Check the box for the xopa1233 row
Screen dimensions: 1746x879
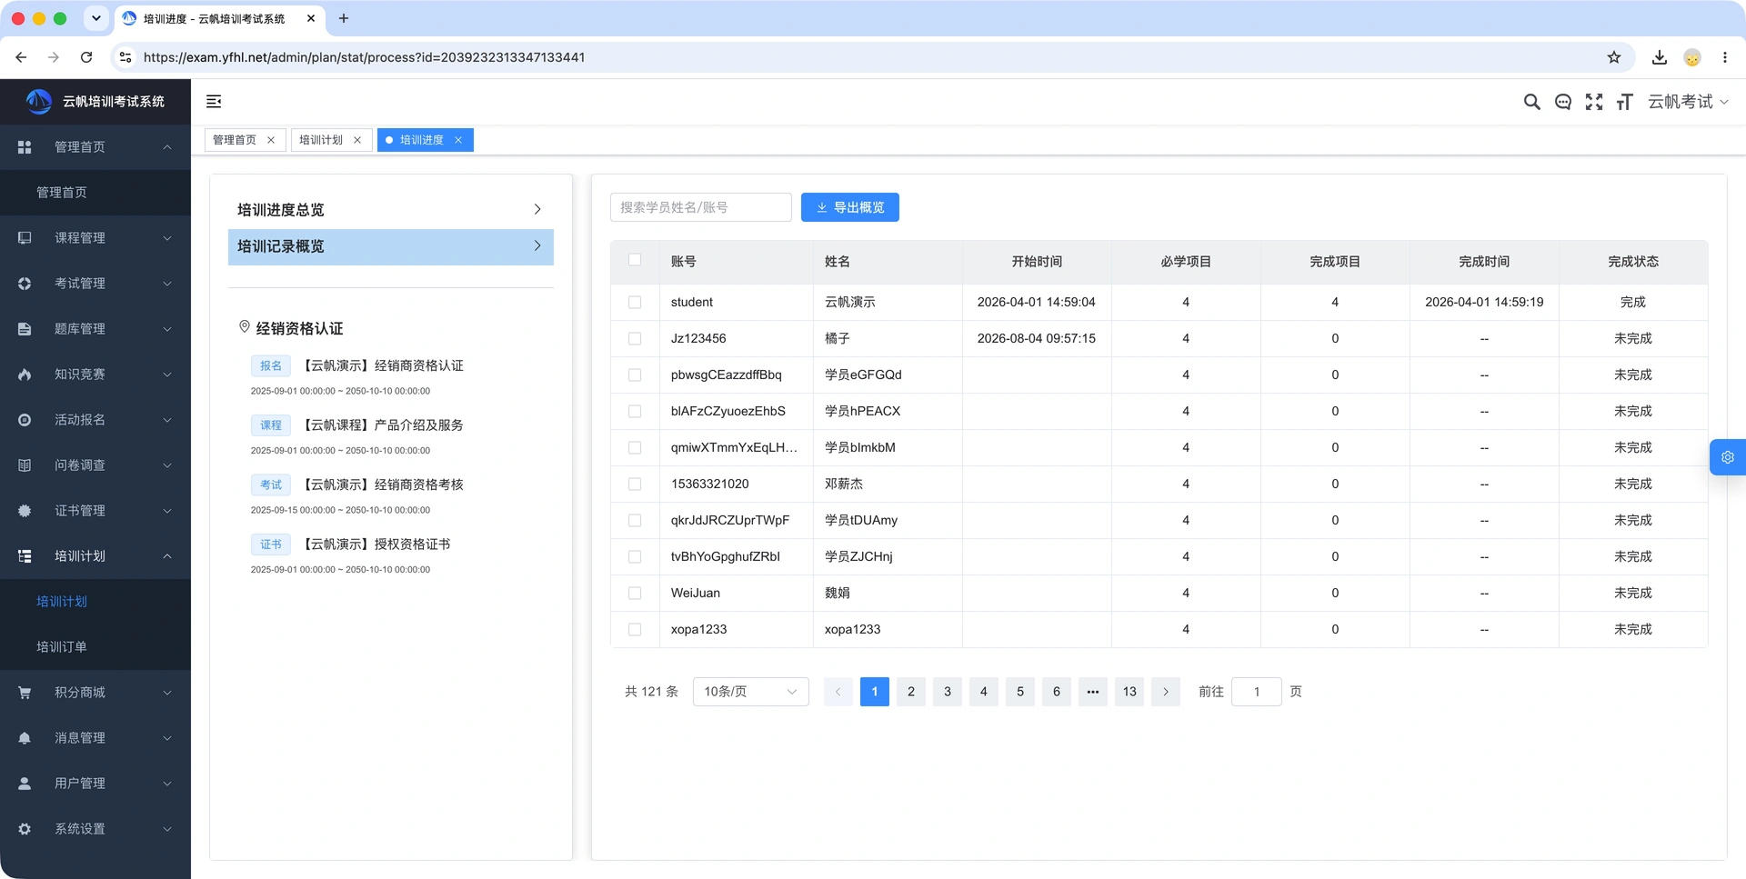635,629
